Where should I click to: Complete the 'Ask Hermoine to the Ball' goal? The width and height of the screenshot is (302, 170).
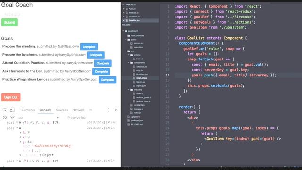(x=101, y=71)
